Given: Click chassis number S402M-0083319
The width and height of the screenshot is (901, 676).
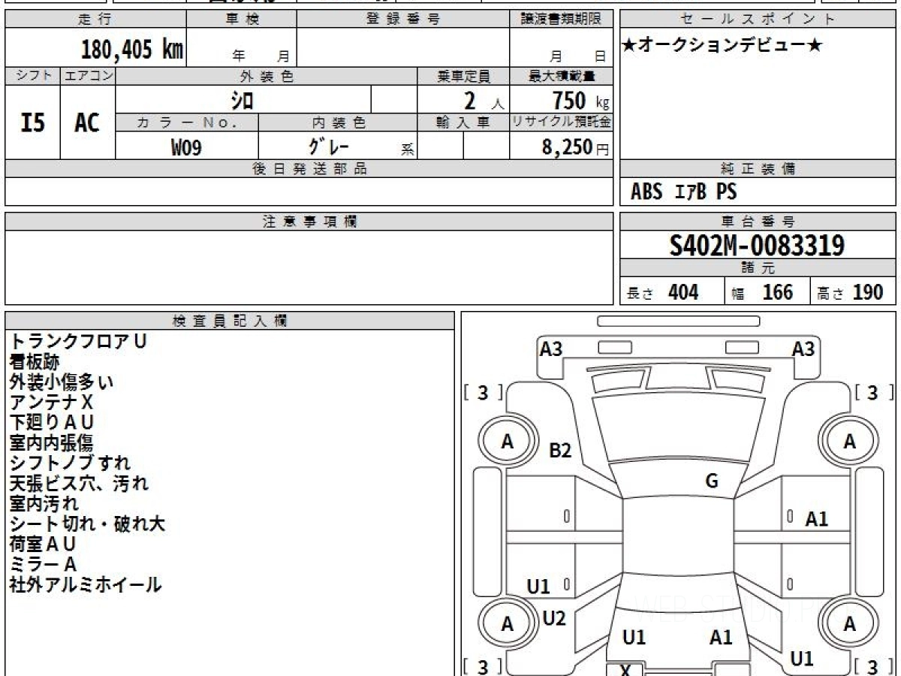Looking at the screenshot, I should click(757, 246).
